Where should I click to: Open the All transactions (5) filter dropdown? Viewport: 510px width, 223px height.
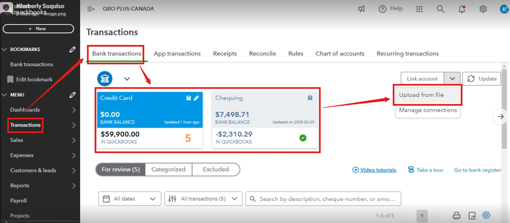tap(203, 199)
